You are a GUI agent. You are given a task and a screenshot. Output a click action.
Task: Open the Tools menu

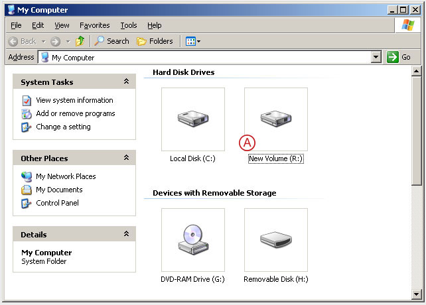click(x=129, y=25)
